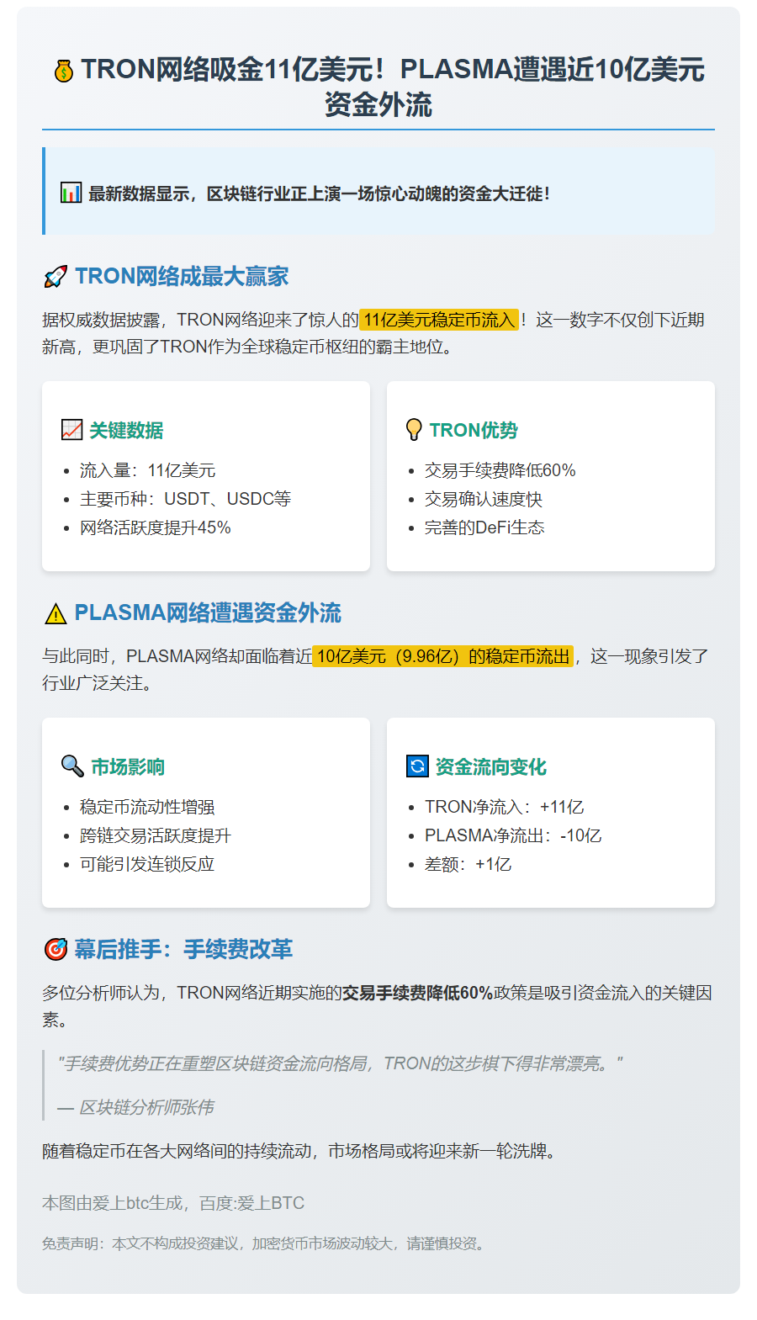Image resolution: width=757 pixels, height=1320 pixels.
Task: Click list item 差额：+1亿
Action: point(468,864)
